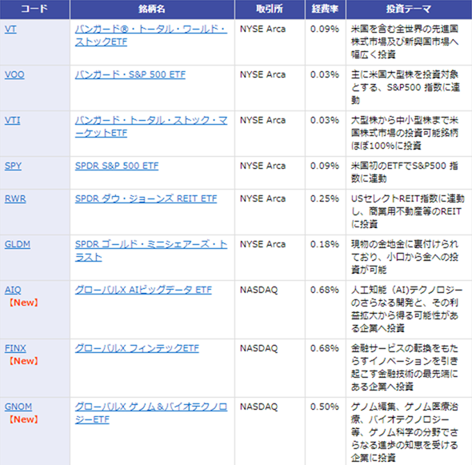Open the RWR ticker code link

point(15,198)
